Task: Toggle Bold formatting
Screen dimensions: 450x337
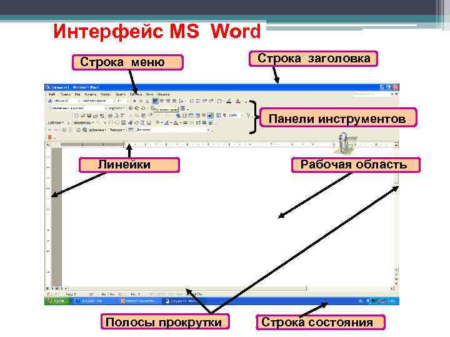Action: (x=134, y=101)
